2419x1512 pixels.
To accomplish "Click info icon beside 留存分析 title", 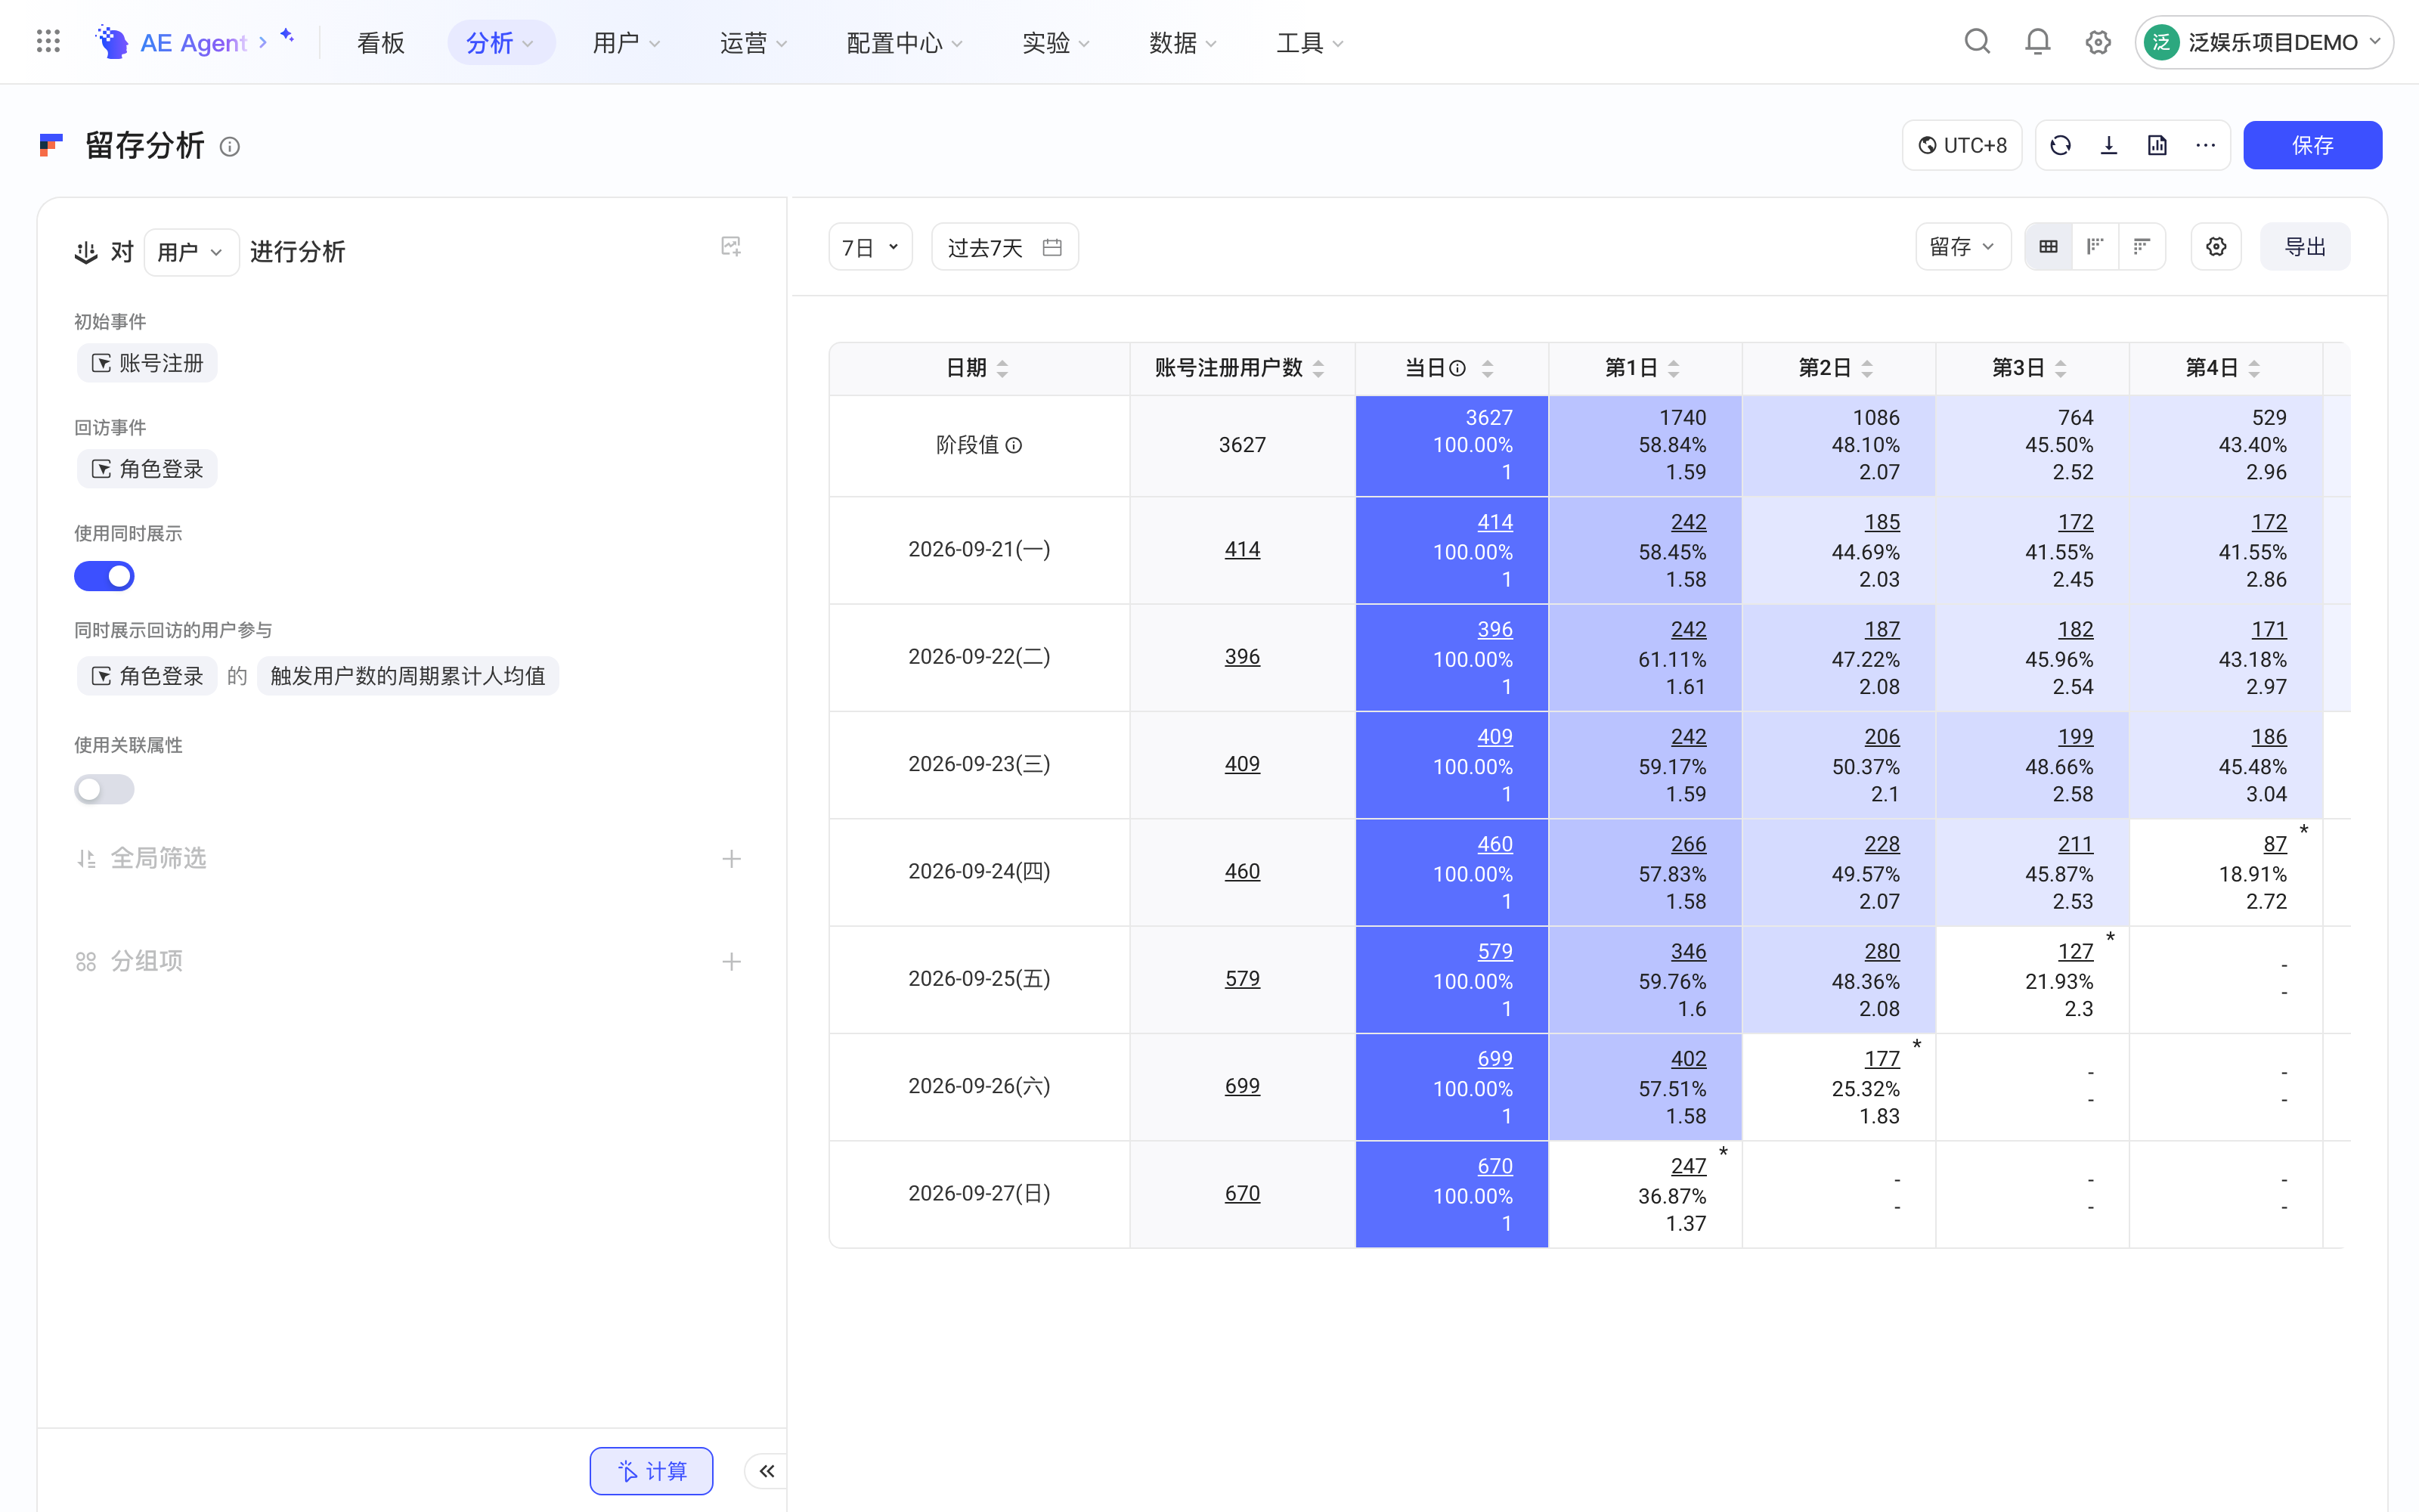I will 230,147.
